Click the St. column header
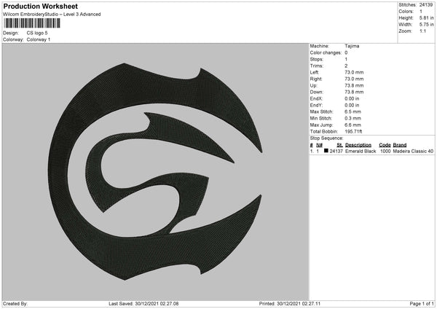Viewport: 437px width, 309px height. click(339, 145)
